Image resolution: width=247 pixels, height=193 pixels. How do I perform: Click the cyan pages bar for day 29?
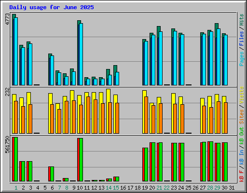219,57
